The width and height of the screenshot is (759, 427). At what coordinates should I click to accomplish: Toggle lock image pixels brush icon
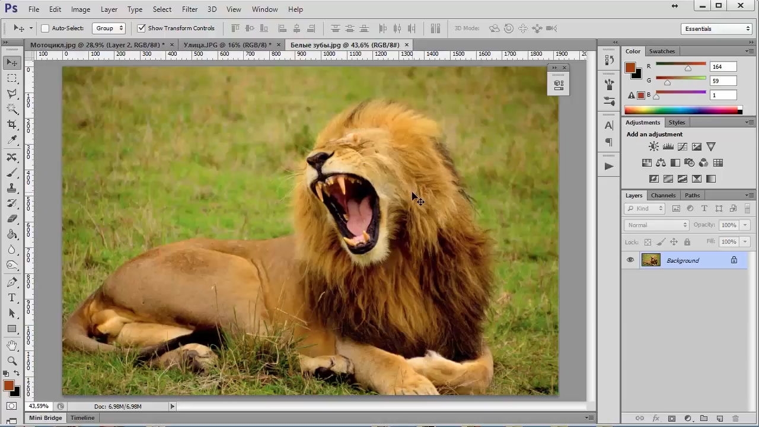tap(661, 242)
